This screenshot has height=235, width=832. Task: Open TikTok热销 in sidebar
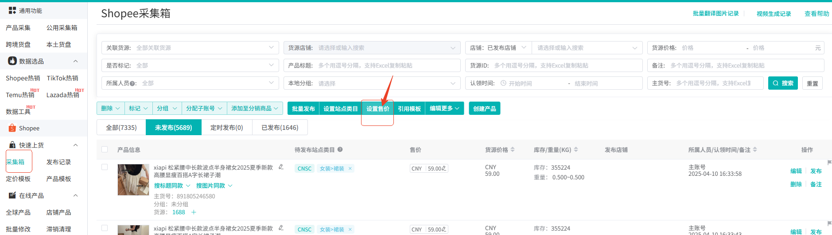(x=62, y=78)
